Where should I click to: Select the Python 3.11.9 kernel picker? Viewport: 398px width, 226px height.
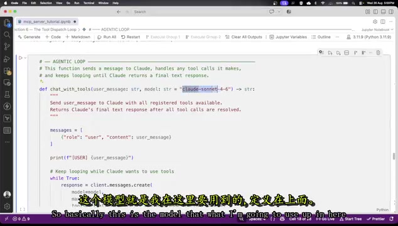coord(369,37)
